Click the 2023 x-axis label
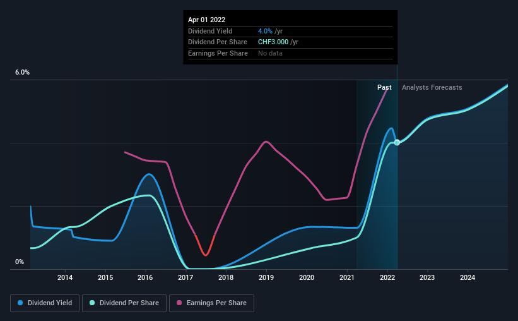 pyautogui.click(x=427, y=277)
